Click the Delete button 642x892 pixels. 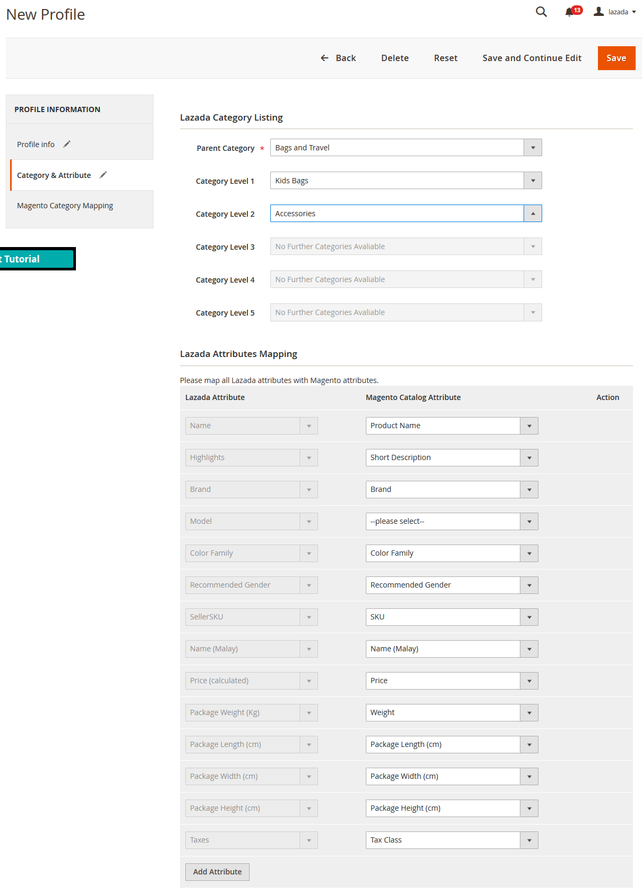pyautogui.click(x=395, y=58)
